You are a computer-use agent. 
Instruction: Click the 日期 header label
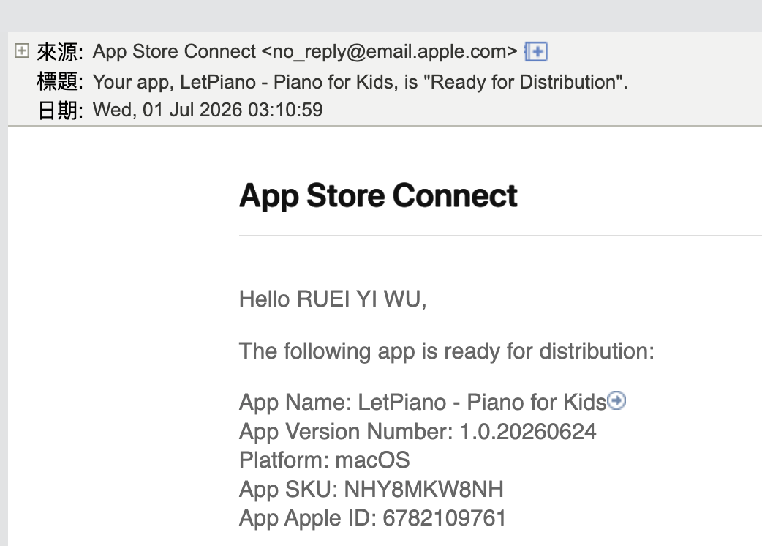[60, 111]
